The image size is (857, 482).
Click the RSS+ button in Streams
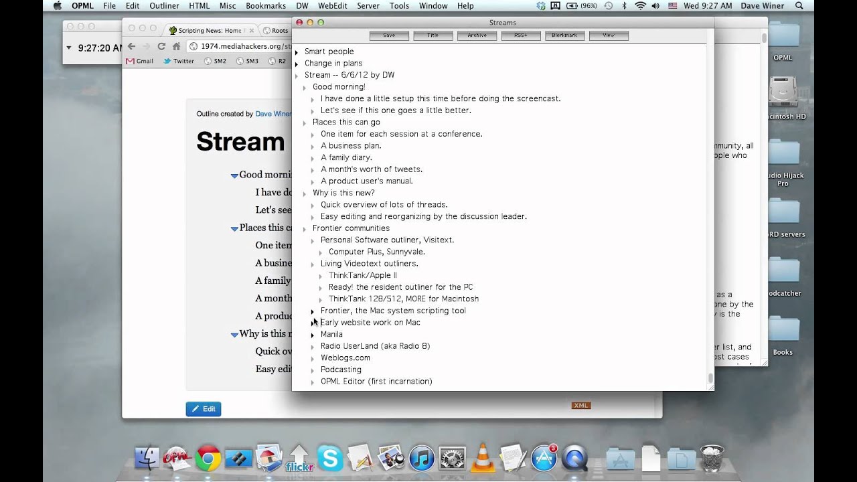click(521, 35)
